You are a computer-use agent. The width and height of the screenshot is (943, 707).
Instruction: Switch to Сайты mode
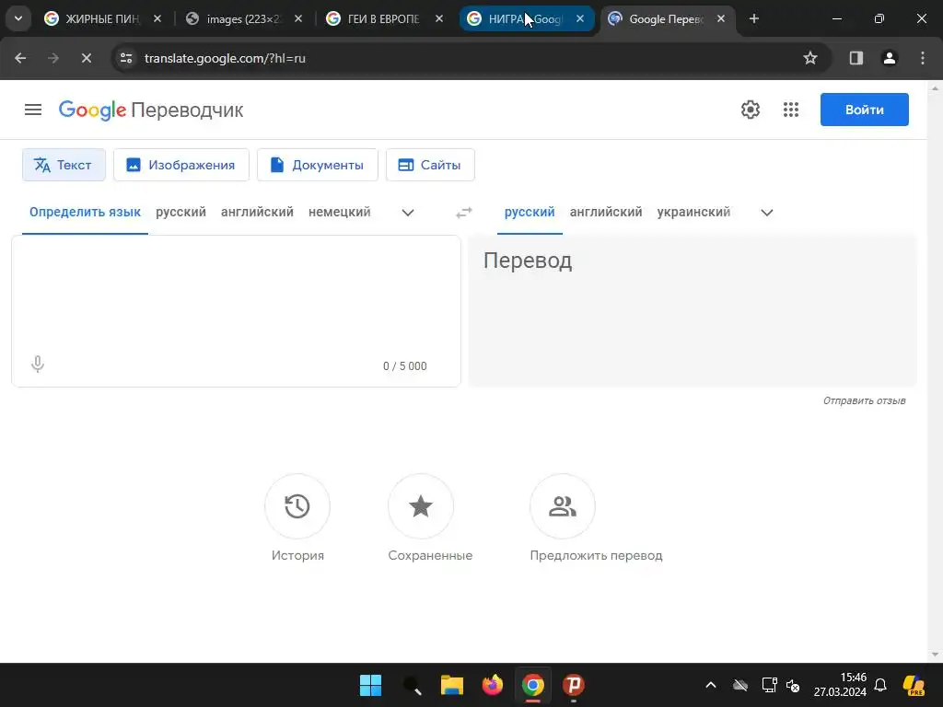pos(430,165)
